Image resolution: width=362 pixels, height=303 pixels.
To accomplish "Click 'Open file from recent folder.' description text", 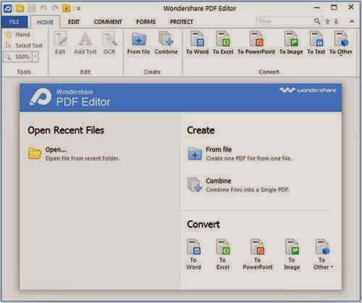I will pyautogui.click(x=83, y=159).
